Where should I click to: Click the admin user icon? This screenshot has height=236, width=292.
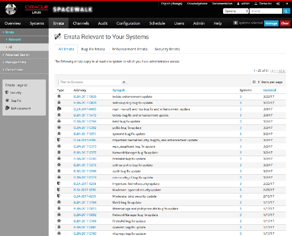pos(238,4)
